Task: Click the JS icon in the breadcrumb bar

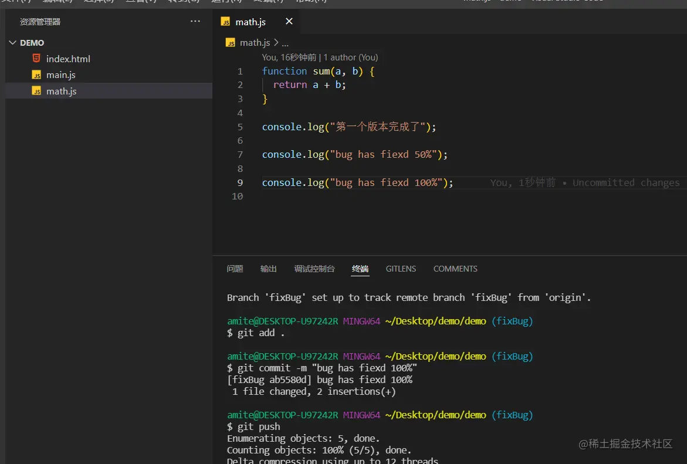Action: point(231,42)
